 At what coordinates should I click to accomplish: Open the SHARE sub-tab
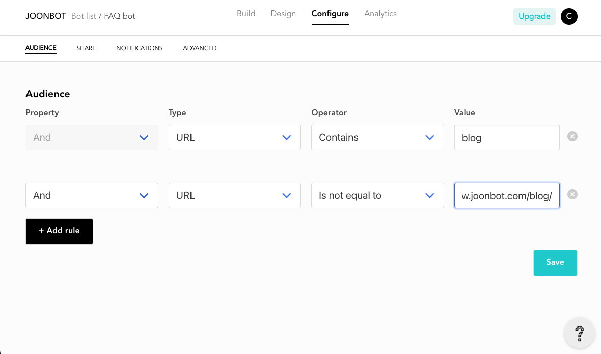(x=86, y=48)
